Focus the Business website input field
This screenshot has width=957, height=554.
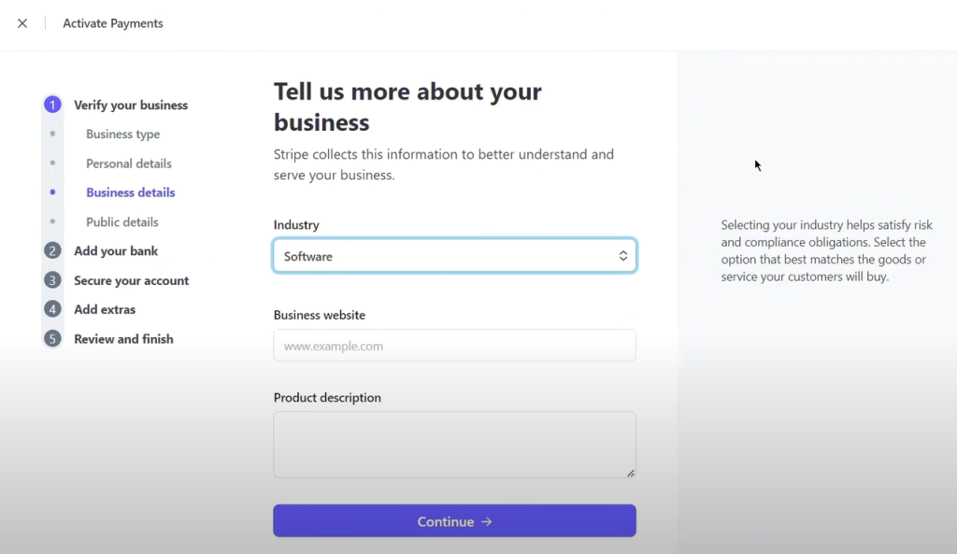coord(454,346)
